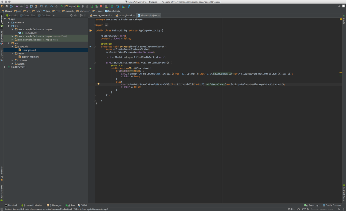This screenshot has width=346, height=211.
Task: Select the Project Files view tab
Action: point(28,15)
